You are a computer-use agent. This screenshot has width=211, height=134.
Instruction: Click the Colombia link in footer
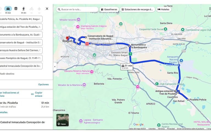[152, 129]
